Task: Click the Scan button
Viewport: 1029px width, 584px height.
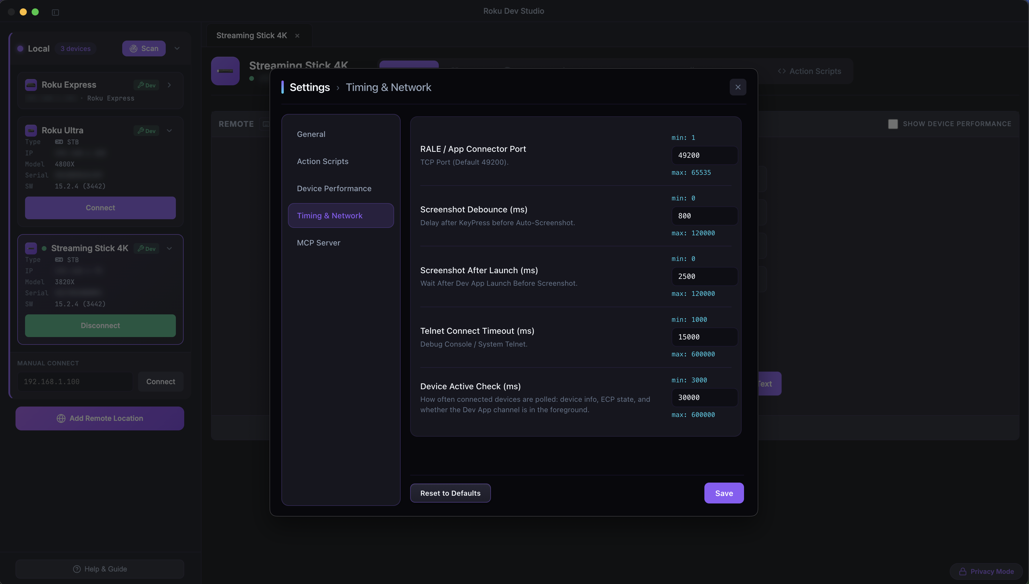Action: (x=144, y=49)
